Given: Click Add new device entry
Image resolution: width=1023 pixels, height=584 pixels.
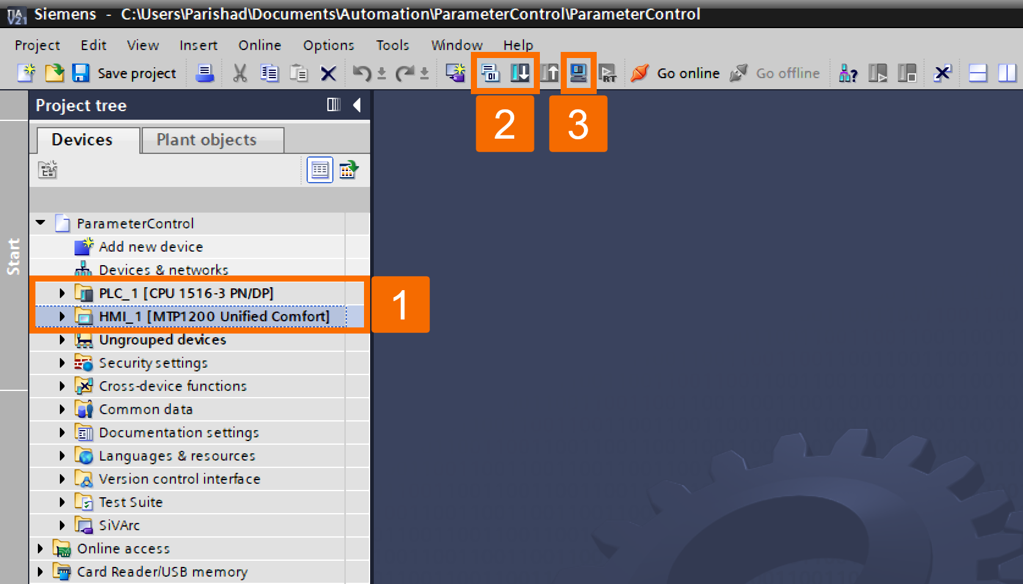Looking at the screenshot, I should [x=151, y=247].
